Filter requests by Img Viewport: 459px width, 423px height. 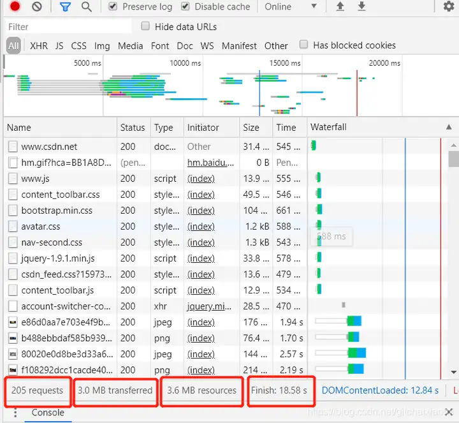click(102, 46)
